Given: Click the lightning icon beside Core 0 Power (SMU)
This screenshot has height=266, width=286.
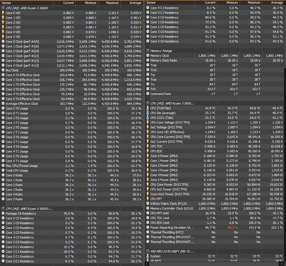Looking at the screenshot, I should tap(147, 156).
